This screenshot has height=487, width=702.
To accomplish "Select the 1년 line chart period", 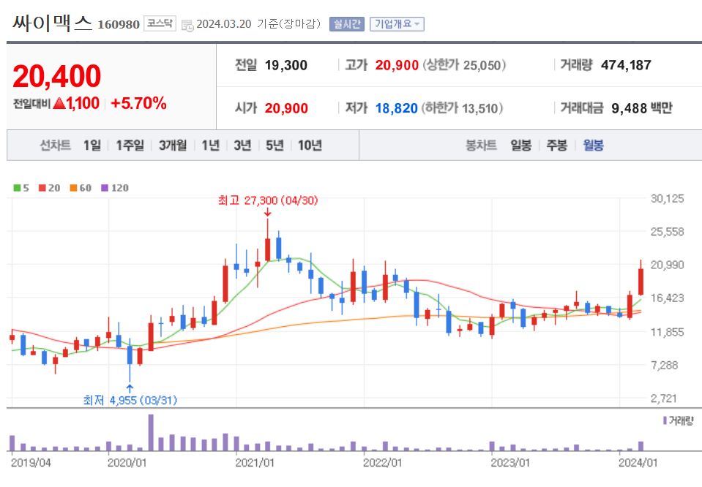I will [x=210, y=145].
